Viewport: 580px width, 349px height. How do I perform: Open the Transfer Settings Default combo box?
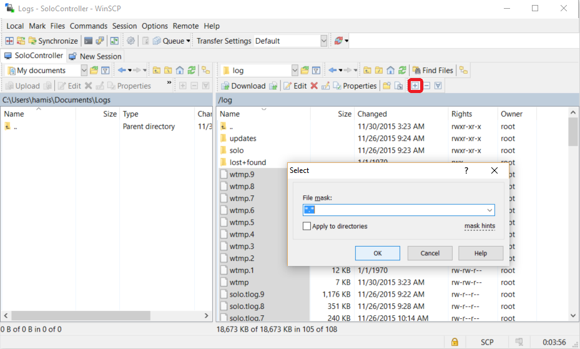(x=291, y=41)
